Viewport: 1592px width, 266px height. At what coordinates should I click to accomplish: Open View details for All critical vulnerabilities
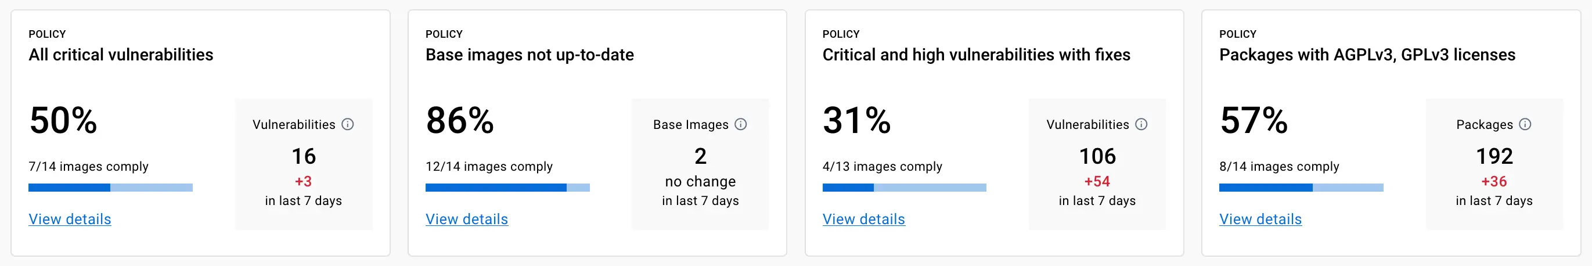click(x=70, y=219)
